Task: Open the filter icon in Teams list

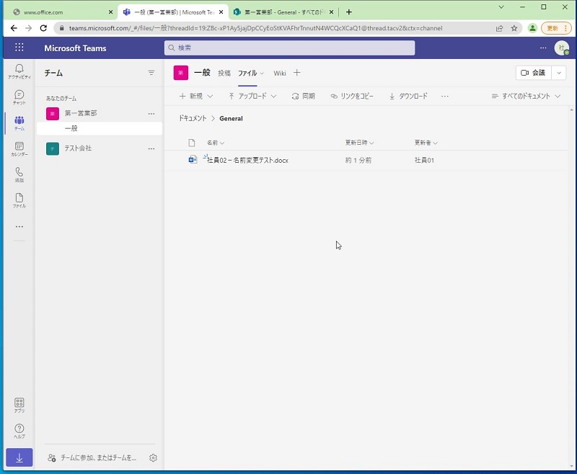Action: [x=151, y=73]
